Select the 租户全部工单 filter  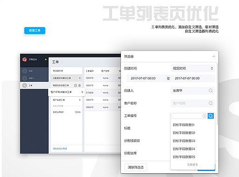[x=66, y=100]
